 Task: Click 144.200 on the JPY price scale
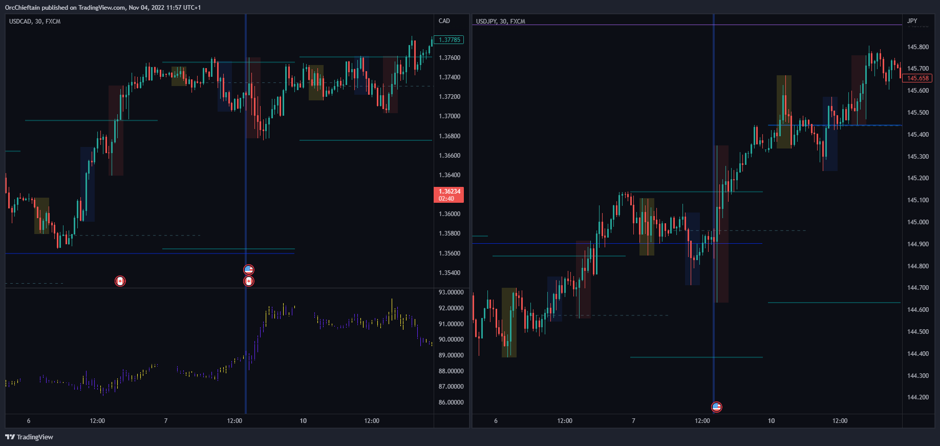(x=918, y=397)
